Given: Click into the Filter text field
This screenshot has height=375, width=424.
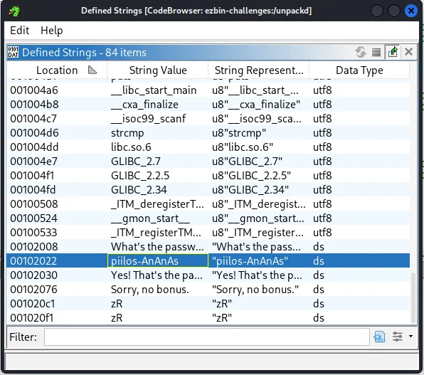Looking at the screenshot, I should tap(207, 337).
